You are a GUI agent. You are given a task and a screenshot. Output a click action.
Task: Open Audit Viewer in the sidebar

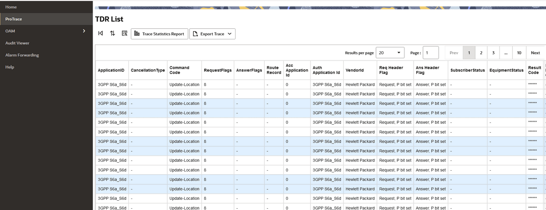click(46, 43)
